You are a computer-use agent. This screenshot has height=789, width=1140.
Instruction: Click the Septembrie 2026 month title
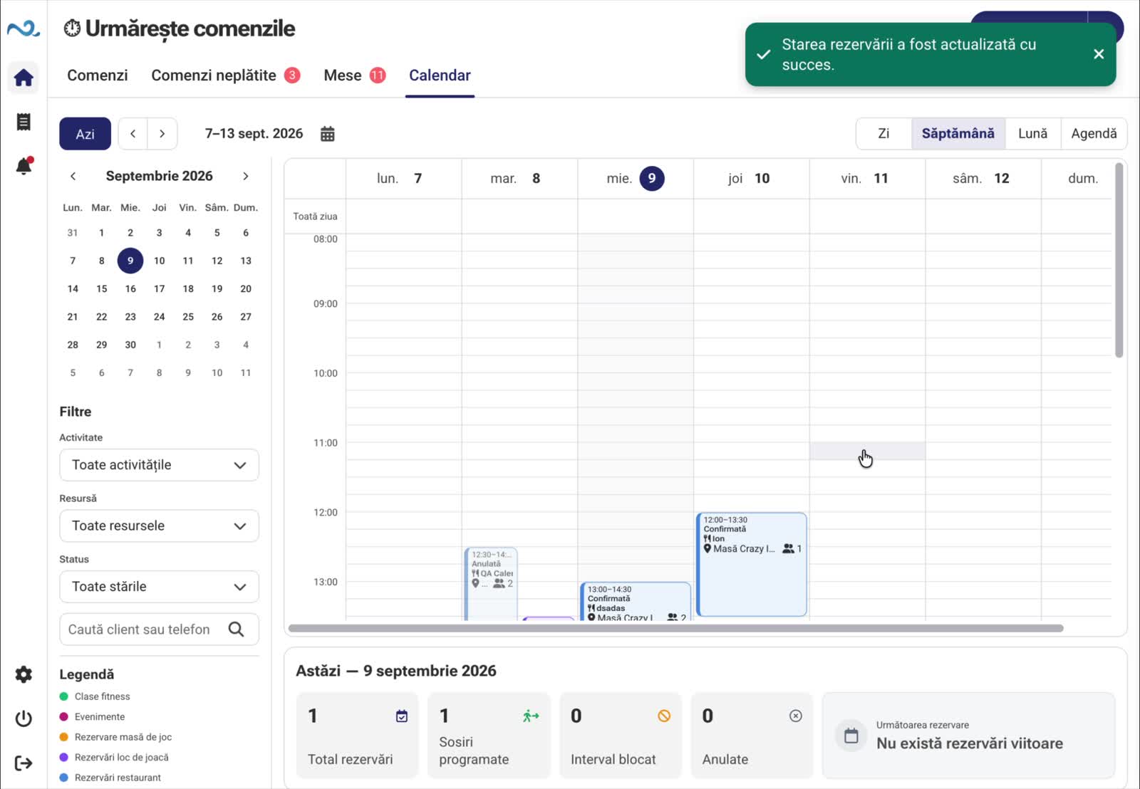(159, 176)
